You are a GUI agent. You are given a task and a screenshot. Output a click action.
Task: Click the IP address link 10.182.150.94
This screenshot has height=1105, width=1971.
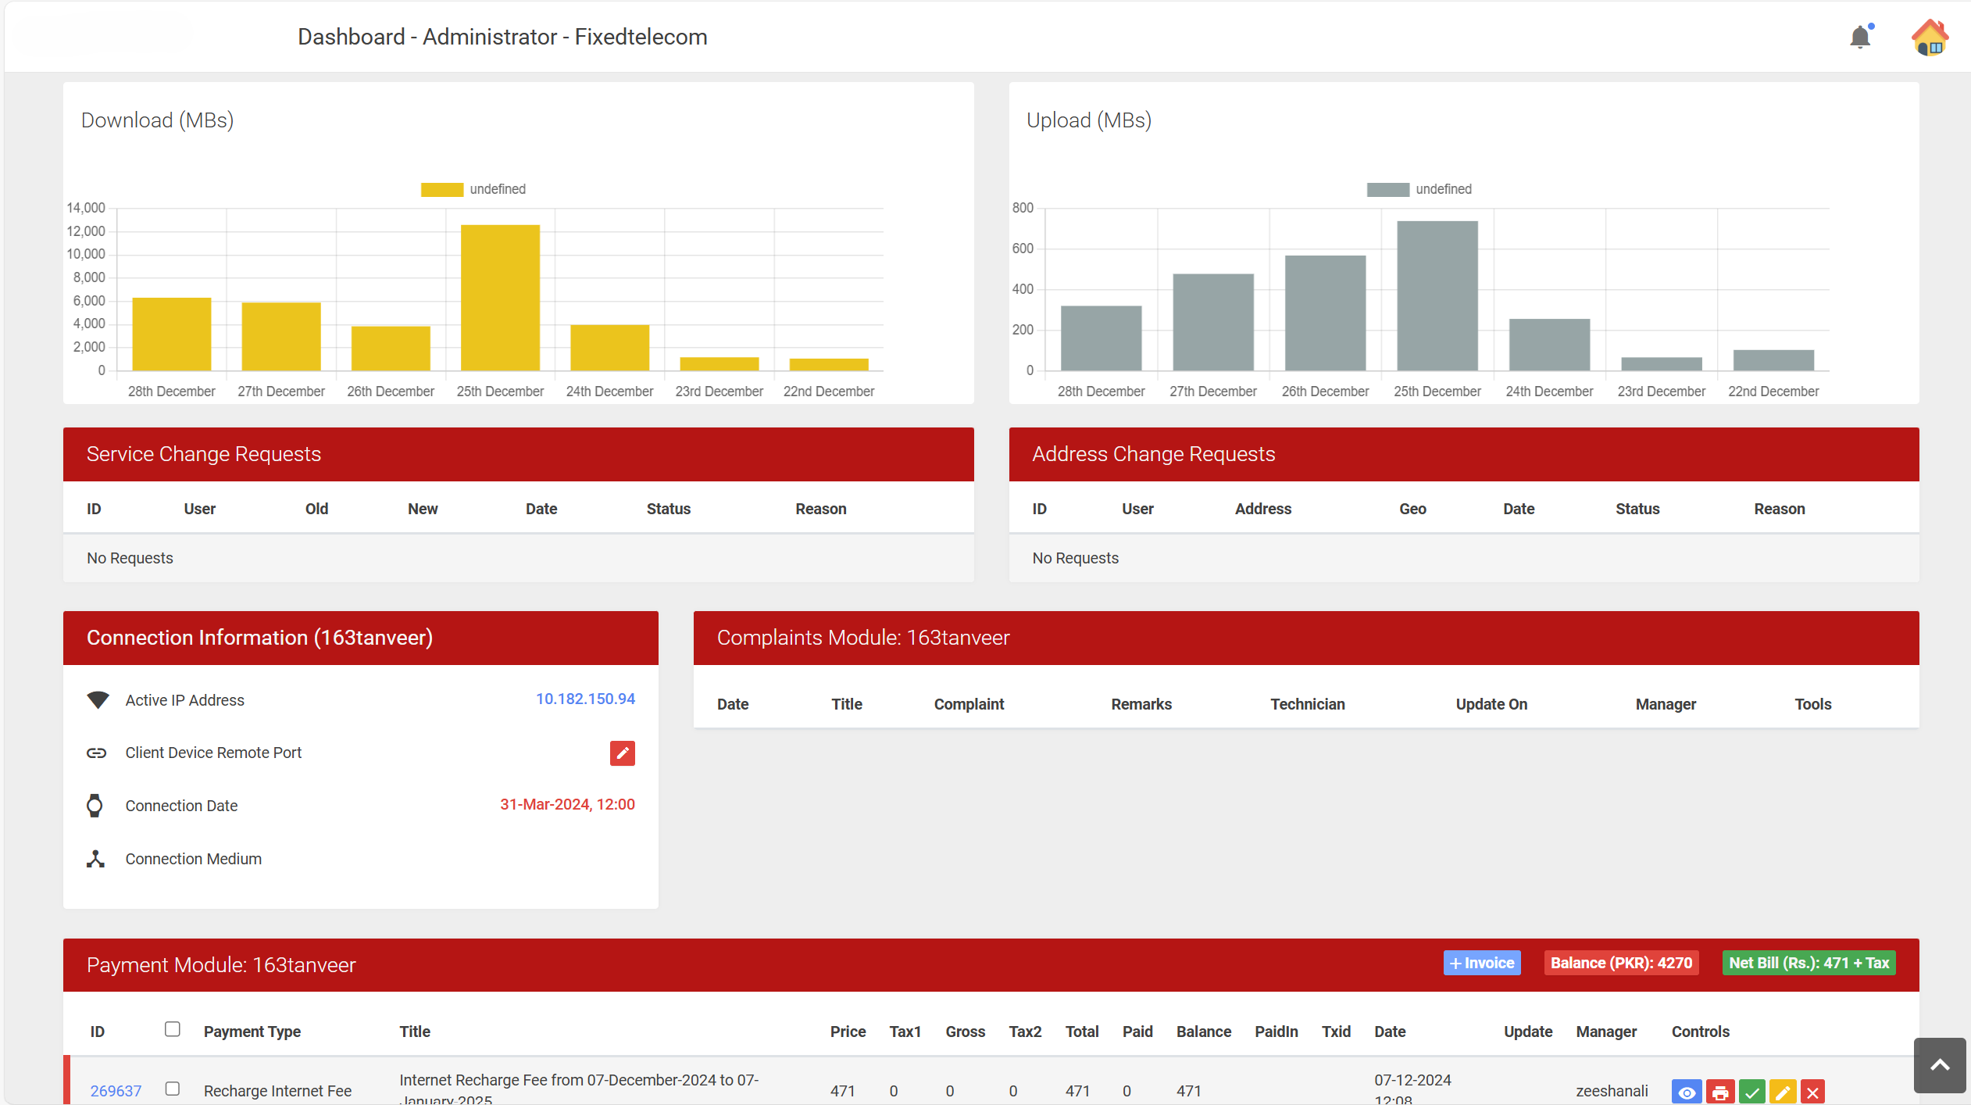click(x=585, y=699)
